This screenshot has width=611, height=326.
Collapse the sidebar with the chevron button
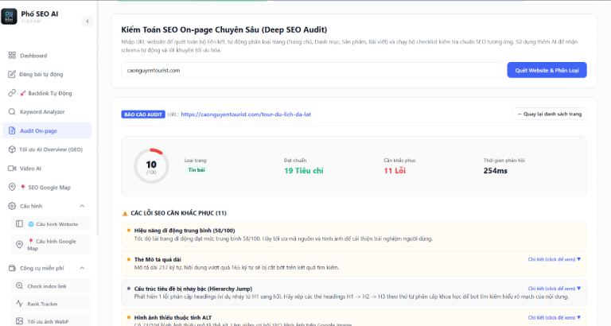[x=88, y=21]
